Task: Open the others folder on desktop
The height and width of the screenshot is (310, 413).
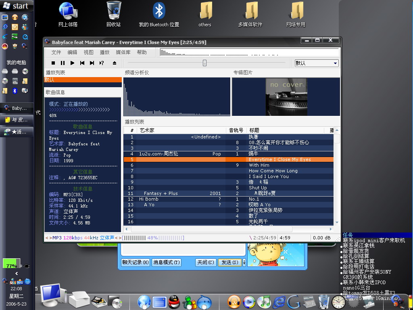Action: (204, 15)
